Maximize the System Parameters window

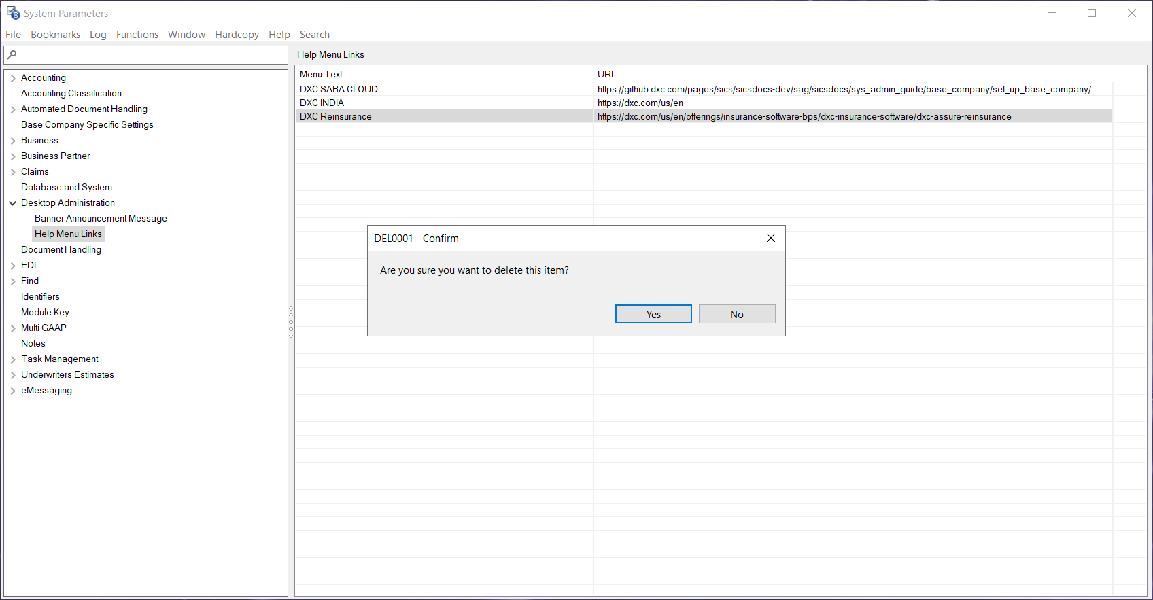click(x=1092, y=13)
